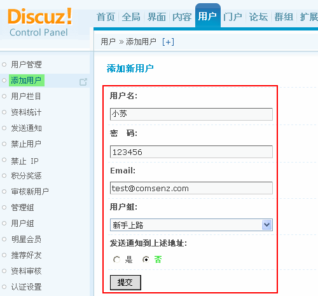Click the 用户名 input field

tap(191, 114)
